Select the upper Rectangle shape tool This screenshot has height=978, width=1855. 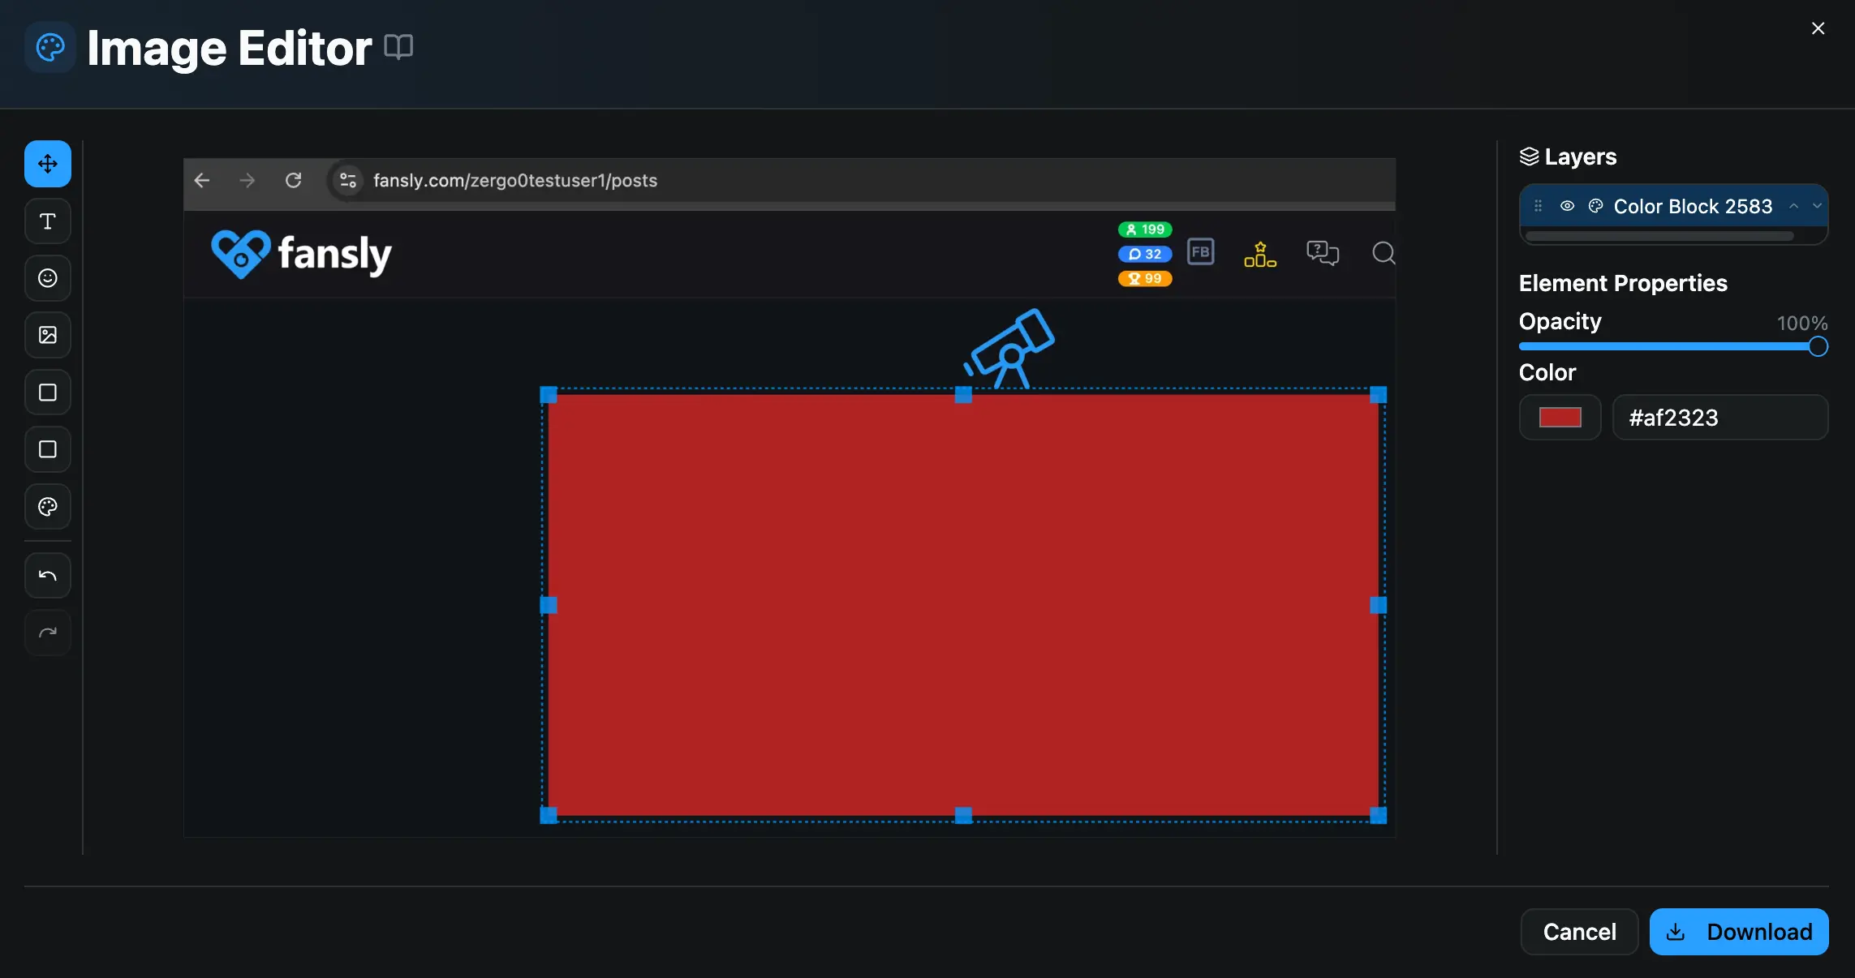tap(46, 392)
